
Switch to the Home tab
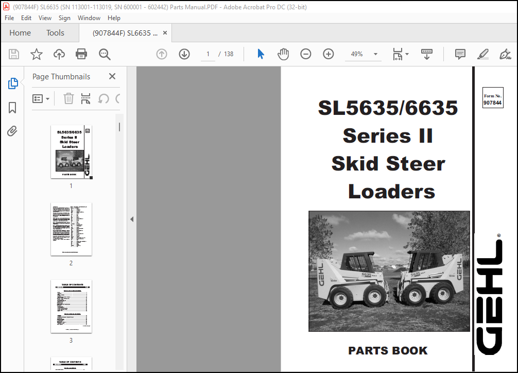(20, 33)
